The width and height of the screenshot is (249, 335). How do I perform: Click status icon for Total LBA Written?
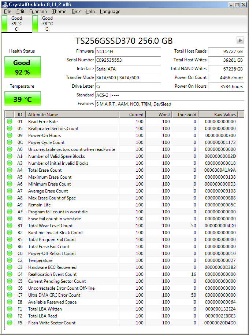(9, 309)
